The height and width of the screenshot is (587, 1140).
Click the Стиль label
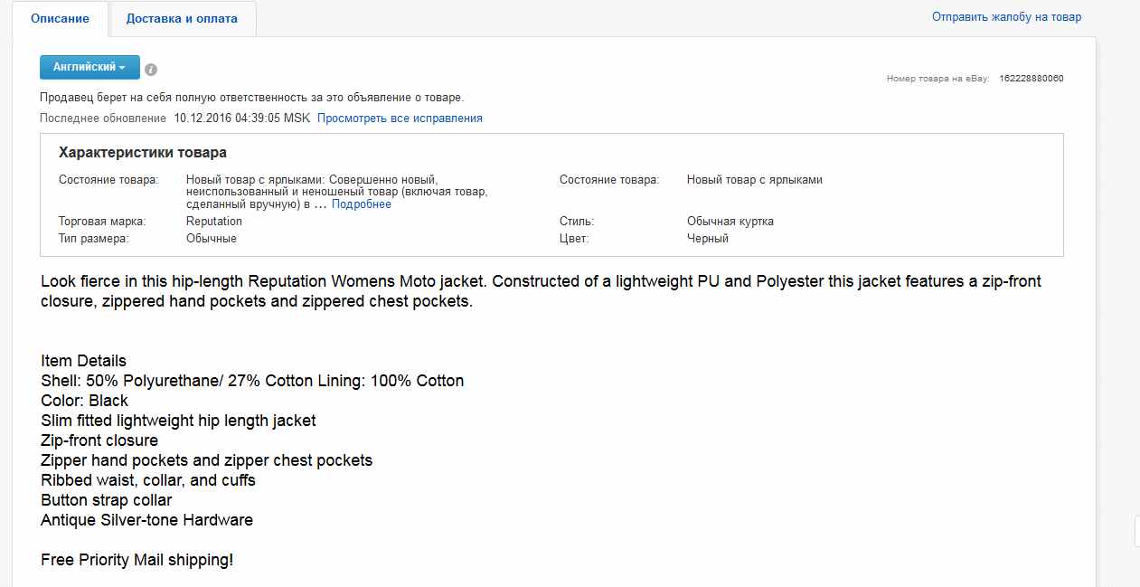[577, 222]
